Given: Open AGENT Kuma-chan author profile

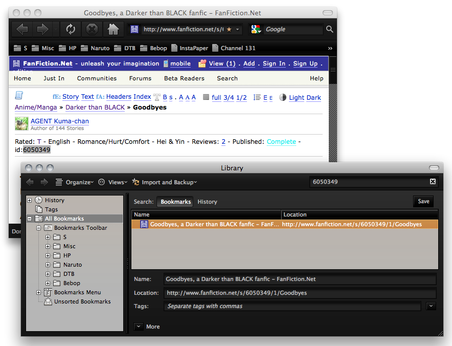Looking at the screenshot, I should click(60, 121).
